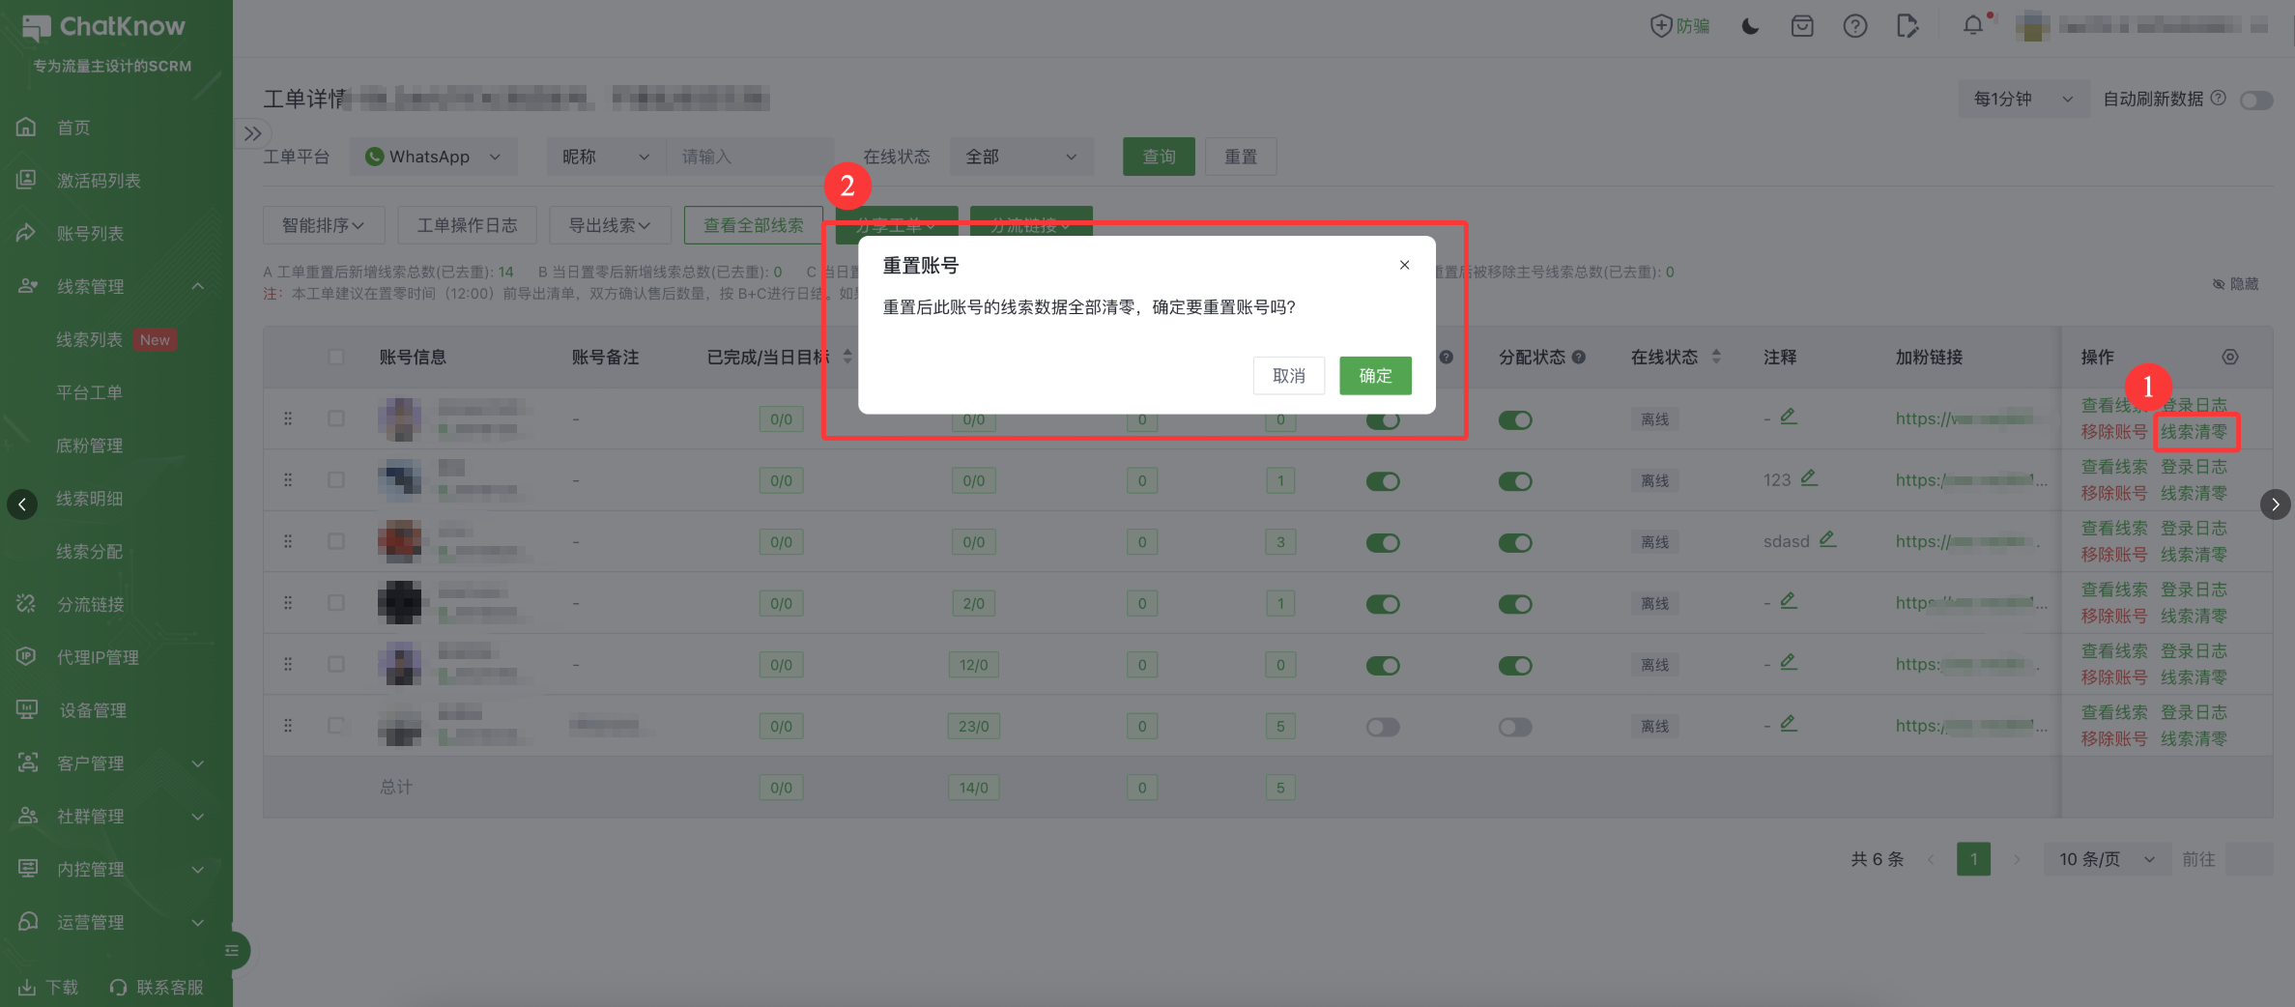Open the shopping bag icon in header
Screen dimensions: 2295x1007
[1802, 26]
